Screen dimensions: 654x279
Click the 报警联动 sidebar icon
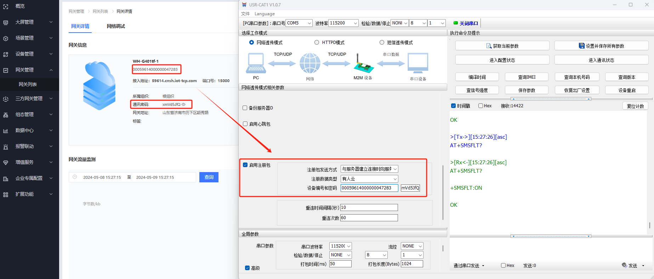6,147
